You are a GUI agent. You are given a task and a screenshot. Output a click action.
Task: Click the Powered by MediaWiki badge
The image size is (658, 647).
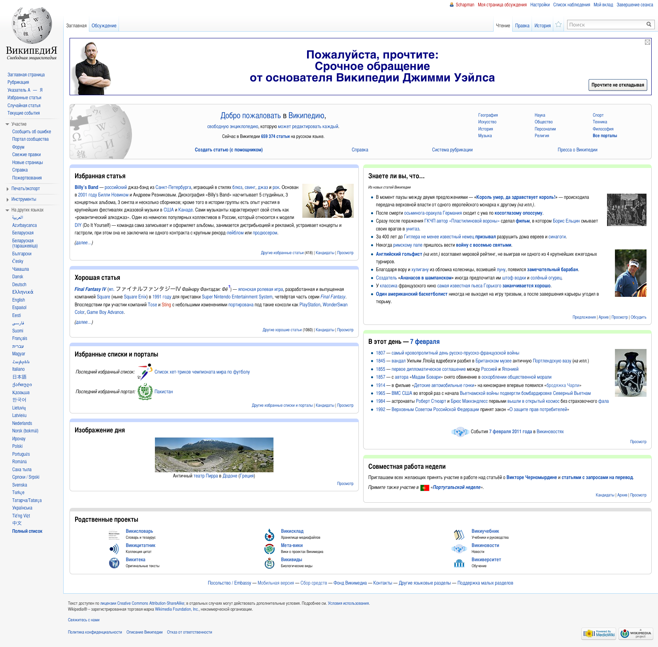click(600, 634)
